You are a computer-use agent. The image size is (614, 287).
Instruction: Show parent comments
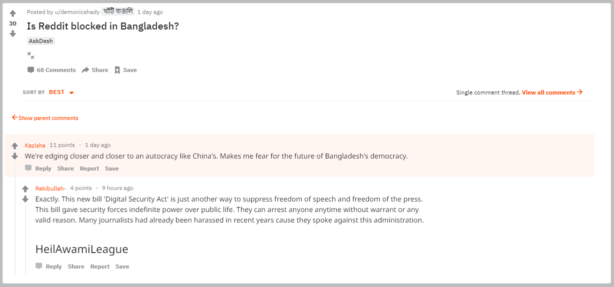coord(45,118)
